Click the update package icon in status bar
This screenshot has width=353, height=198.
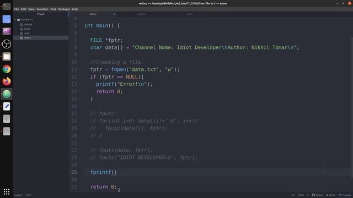coord(340,195)
